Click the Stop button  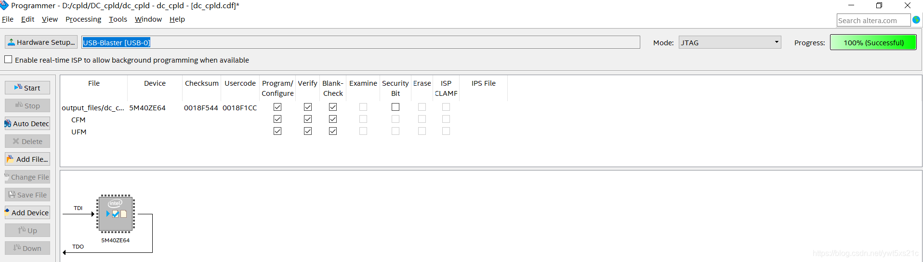coord(27,105)
